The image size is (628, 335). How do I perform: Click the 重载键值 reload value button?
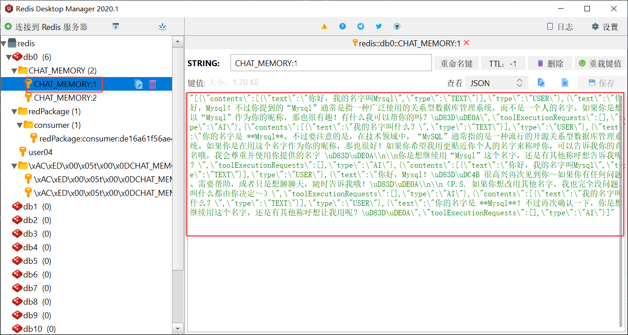[x=600, y=63]
